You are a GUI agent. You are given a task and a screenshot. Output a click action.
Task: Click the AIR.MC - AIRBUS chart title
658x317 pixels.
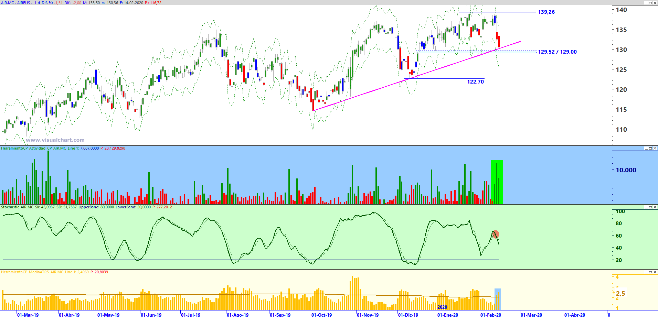[15, 3]
